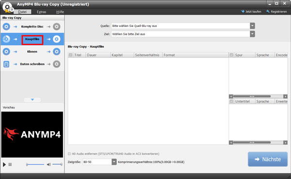Click the source disc icon in Hauptfilm row
This screenshot has height=179, width=291.
pos(6,39)
